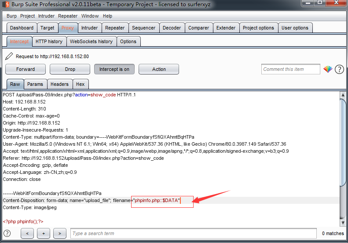Click the Accept-Encoding: gzip, deflate line
This screenshot has height=243, width=348.
click(x=35, y=165)
